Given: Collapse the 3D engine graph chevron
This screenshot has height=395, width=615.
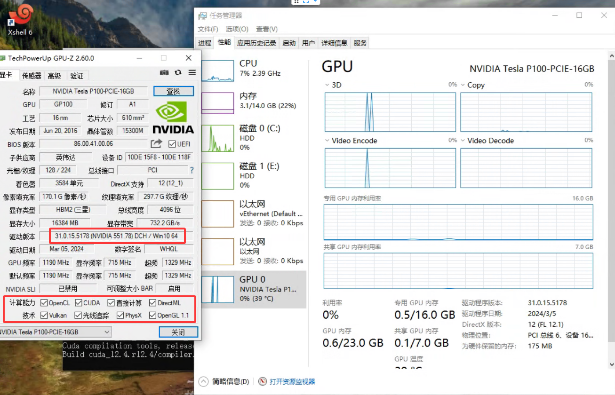Looking at the screenshot, I should (327, 85).
